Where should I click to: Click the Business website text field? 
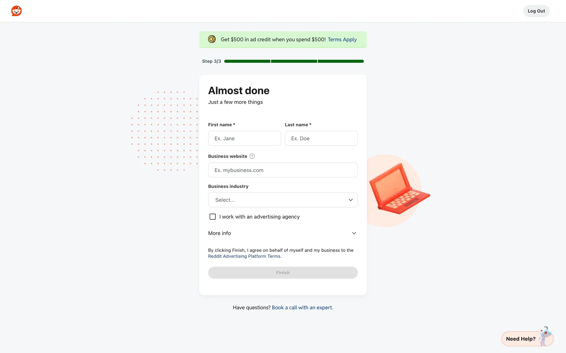pyautogui.click(x=283, y=170)
